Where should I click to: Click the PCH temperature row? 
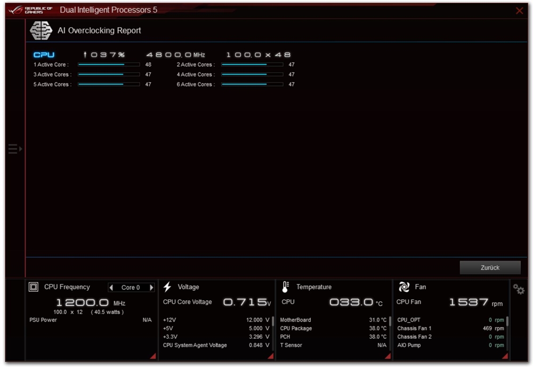coord(333,337)
